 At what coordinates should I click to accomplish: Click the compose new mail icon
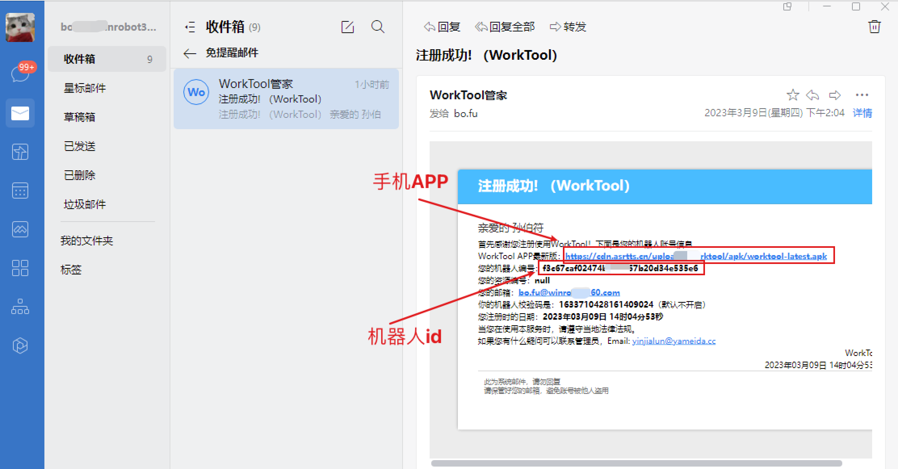pos(347,27)
